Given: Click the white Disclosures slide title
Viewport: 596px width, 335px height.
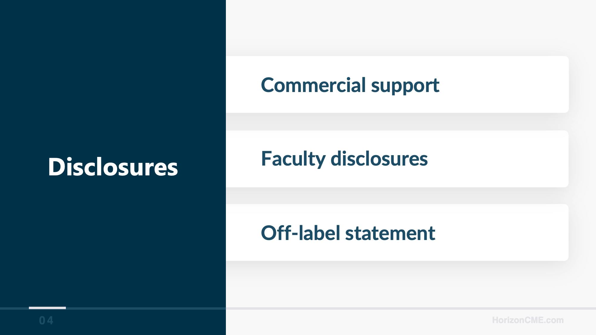Looking at the screenshot, I should [113, 167].
